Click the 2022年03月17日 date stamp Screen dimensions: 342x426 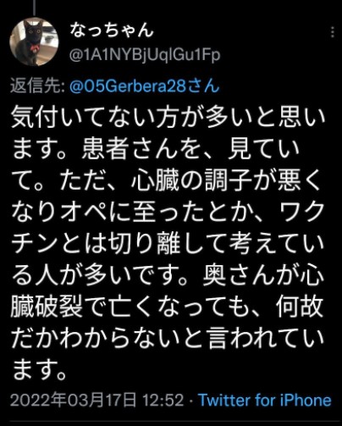click(x=73, y=400)
